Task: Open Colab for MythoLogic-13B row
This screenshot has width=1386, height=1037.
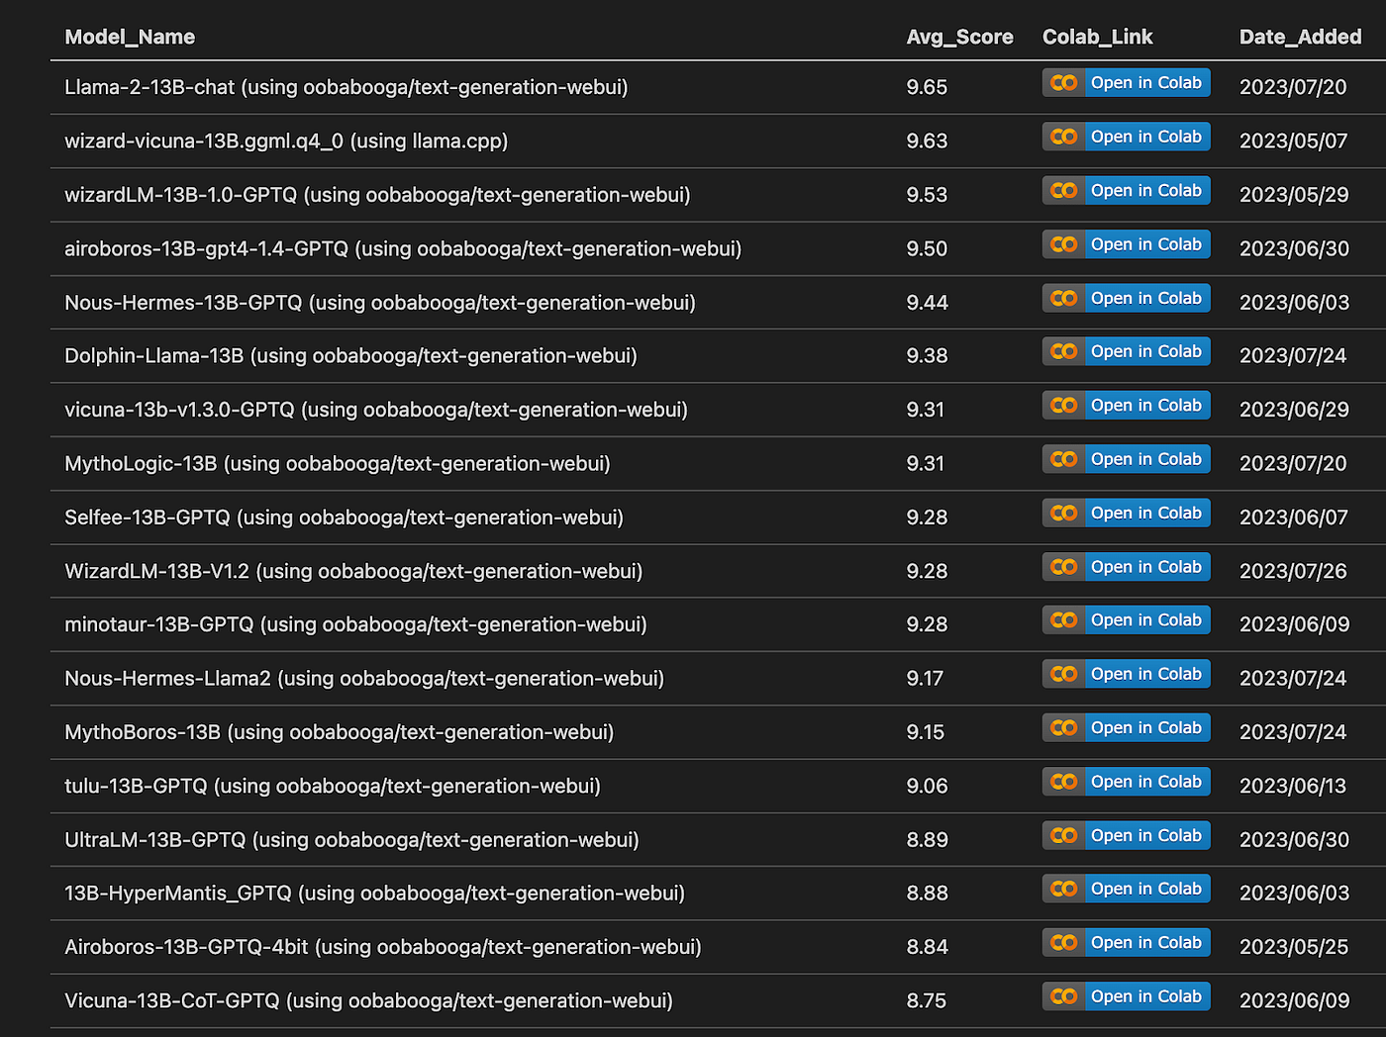Action: (x=1127, y=459)
